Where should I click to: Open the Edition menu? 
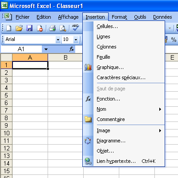[x=44, y=17]
